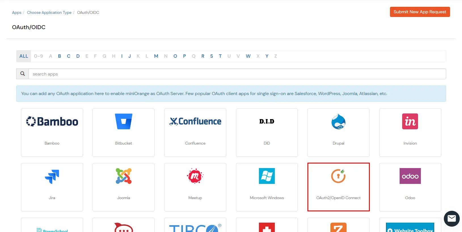Click the Invision label text
Viewport: 462px width, 232px height.
410,143
